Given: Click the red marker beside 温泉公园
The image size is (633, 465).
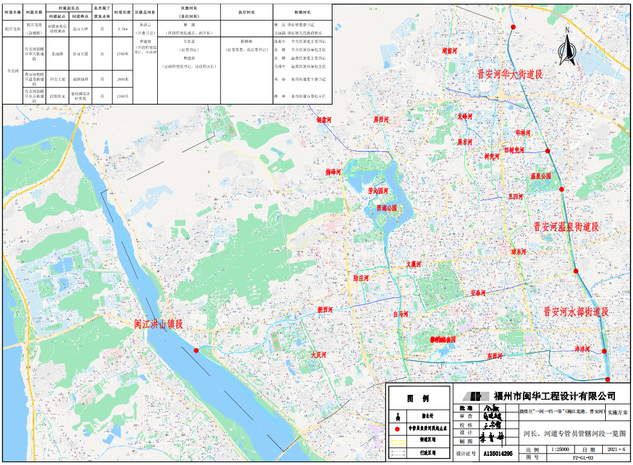Looking at the screenshot, I should [562, 189].
